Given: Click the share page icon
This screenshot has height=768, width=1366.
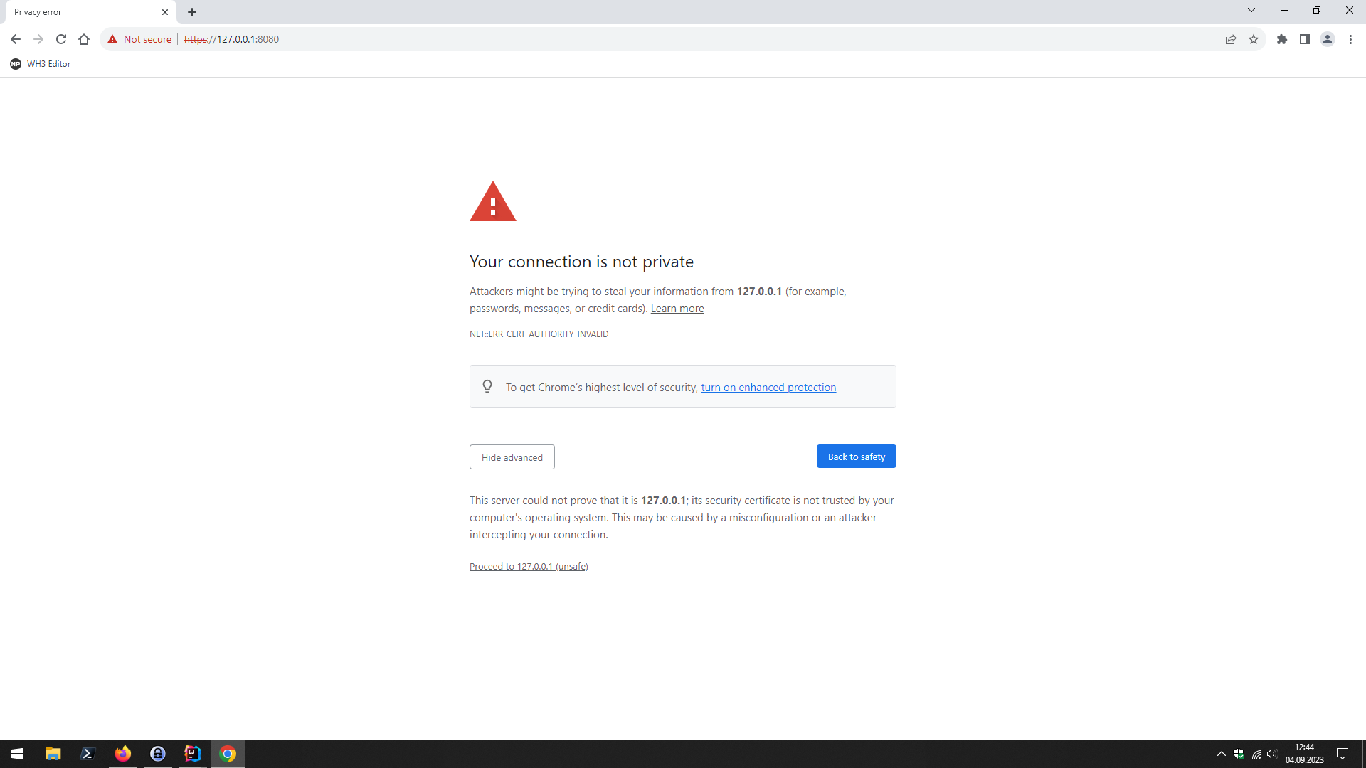Looking at the screenshot, I should click(1231, 40).
